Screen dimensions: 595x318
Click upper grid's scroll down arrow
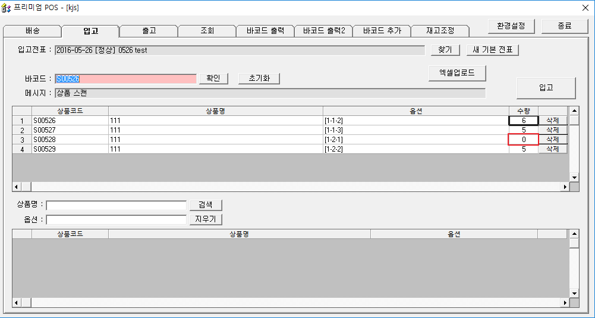[x=574, y=177]
